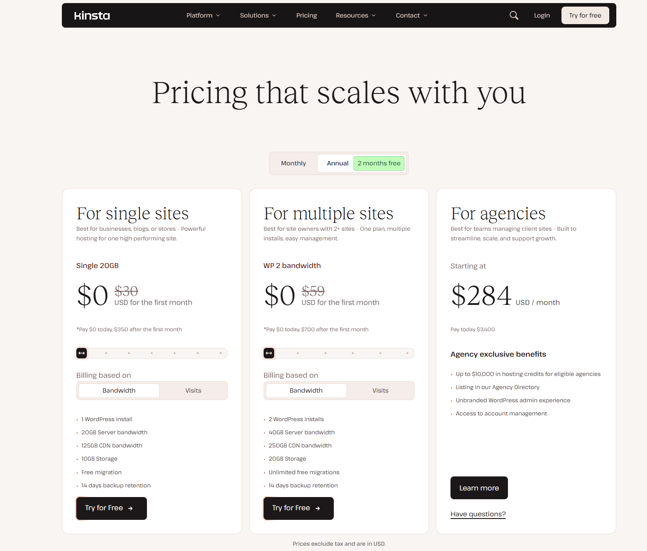This screenshot has width=647, height=551.
Task: Open the Resources dropdown
Action: tap(356, 15)
